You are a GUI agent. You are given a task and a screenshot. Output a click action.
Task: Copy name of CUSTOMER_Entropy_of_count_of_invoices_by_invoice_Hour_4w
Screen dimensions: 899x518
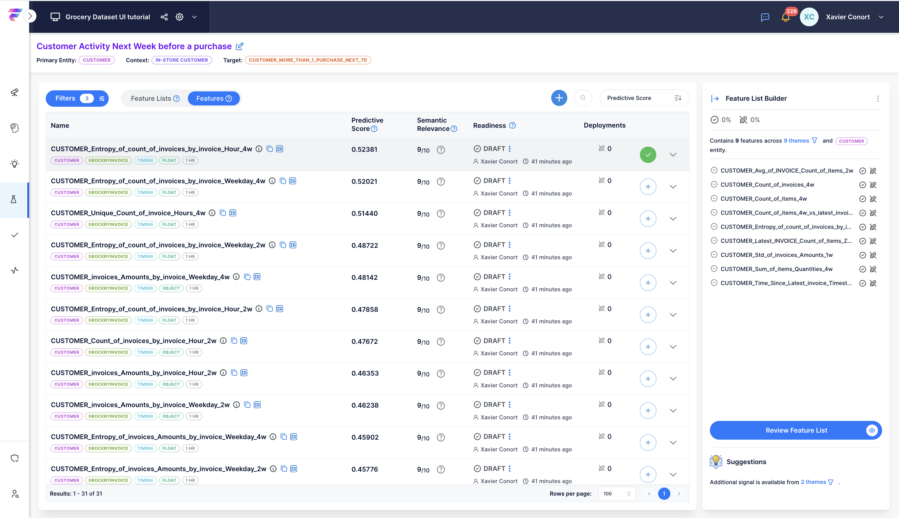(269, 149)
